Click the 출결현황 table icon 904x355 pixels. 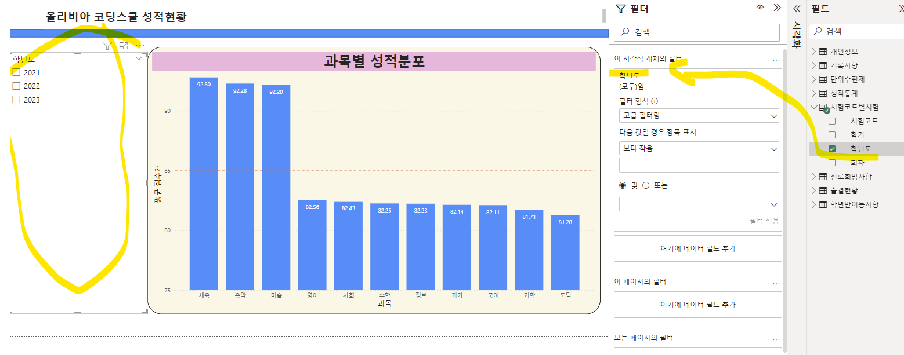823,191
